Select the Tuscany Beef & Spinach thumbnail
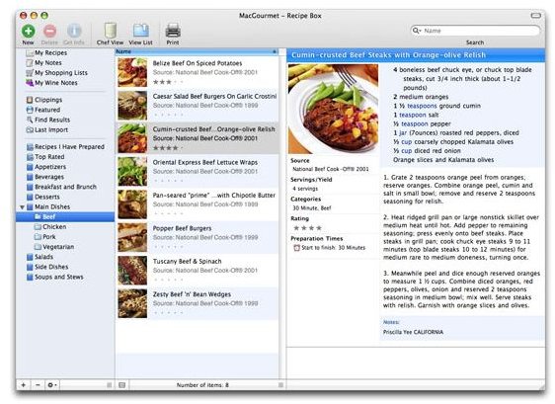Viewport: 555px width, 404px height. click(132, 271)
